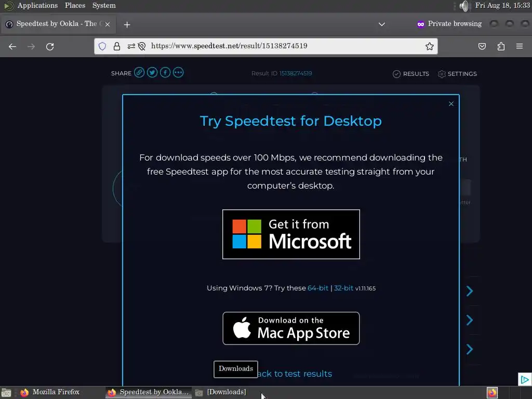
Task: Open tracking protection shield icon
Action: (102, 46)
